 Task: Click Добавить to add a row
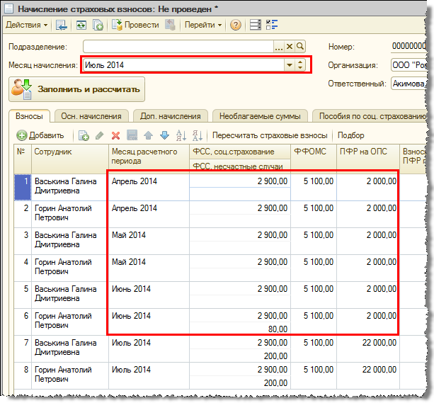click(x=40, y=135)
